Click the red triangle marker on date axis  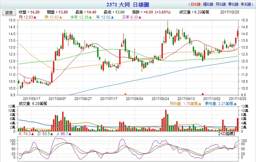(x=202, y=94)
